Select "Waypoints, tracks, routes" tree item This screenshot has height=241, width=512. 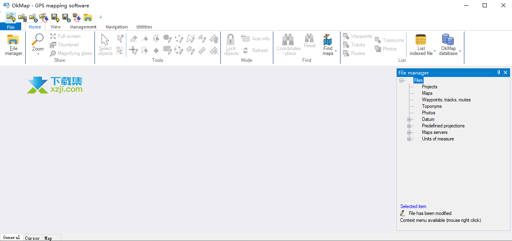pyautogui.click(x=446, y=100)
